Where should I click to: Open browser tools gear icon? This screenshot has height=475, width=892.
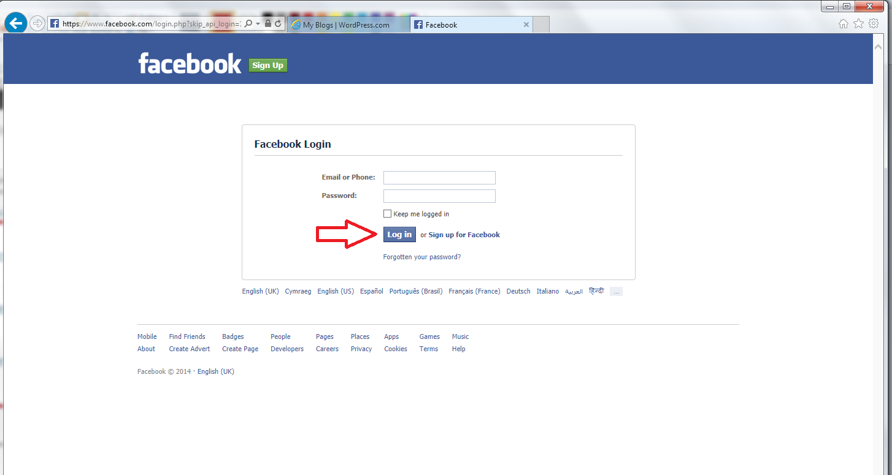point(873,24)
